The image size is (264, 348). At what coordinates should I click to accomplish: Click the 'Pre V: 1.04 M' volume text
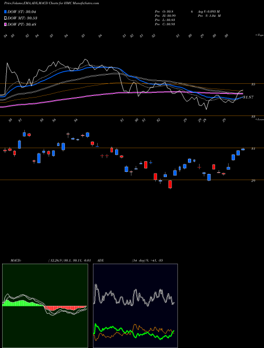[x=209, y=16]
